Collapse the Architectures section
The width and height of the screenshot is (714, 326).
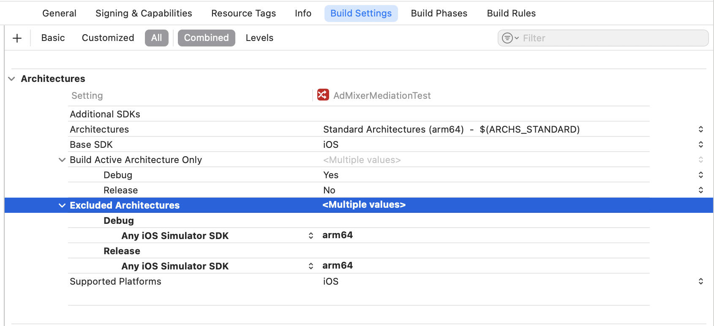12,79
